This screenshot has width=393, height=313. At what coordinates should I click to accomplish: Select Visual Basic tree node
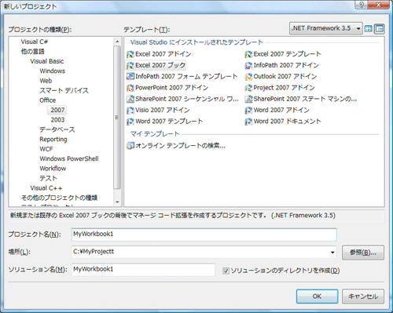[47, 61]
